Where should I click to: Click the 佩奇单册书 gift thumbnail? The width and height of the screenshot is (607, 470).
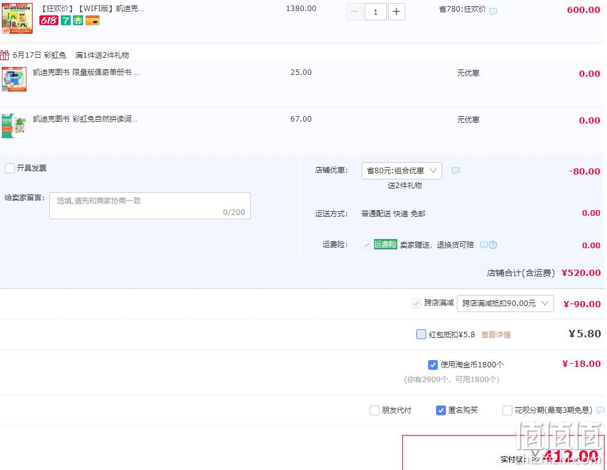(14, 79)
